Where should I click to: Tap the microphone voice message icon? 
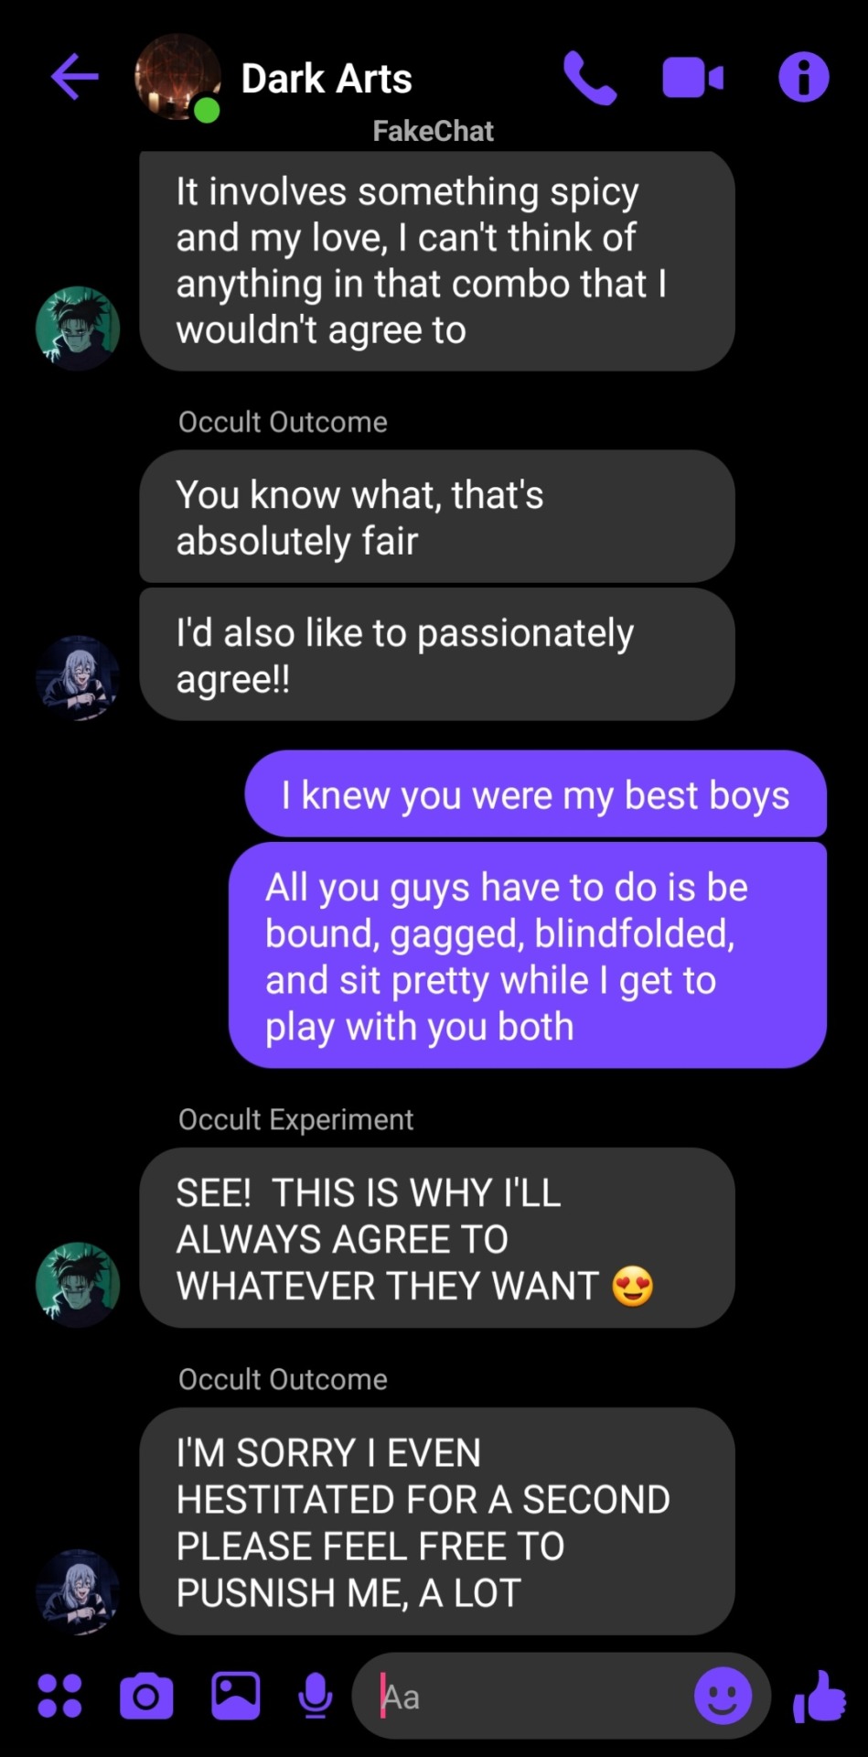(x=316, y=1697)
